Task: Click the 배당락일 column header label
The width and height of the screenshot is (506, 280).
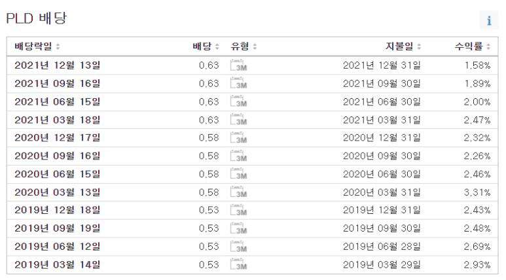Action: [33, 46]
